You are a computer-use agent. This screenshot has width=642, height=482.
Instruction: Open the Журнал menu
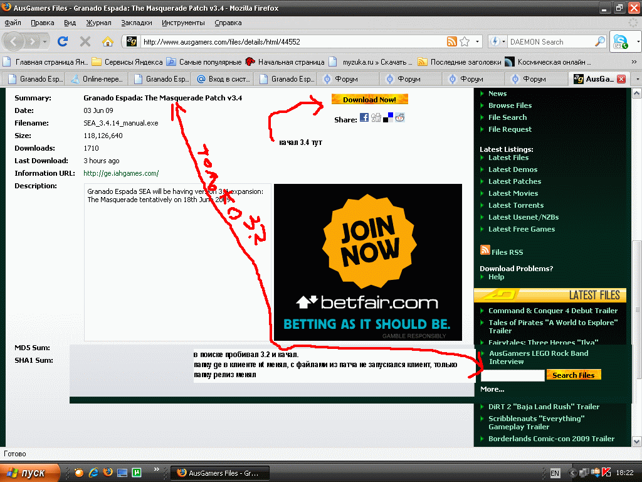click(x=98, y=23)
